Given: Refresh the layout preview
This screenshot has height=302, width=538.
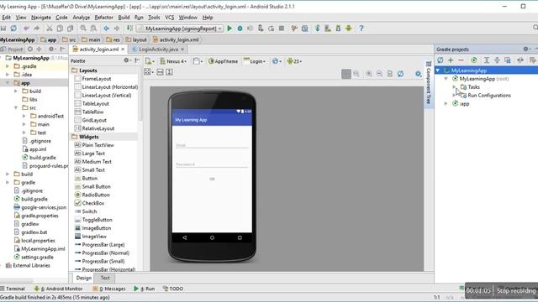Looking at the screenshot, I should point(400,74).
